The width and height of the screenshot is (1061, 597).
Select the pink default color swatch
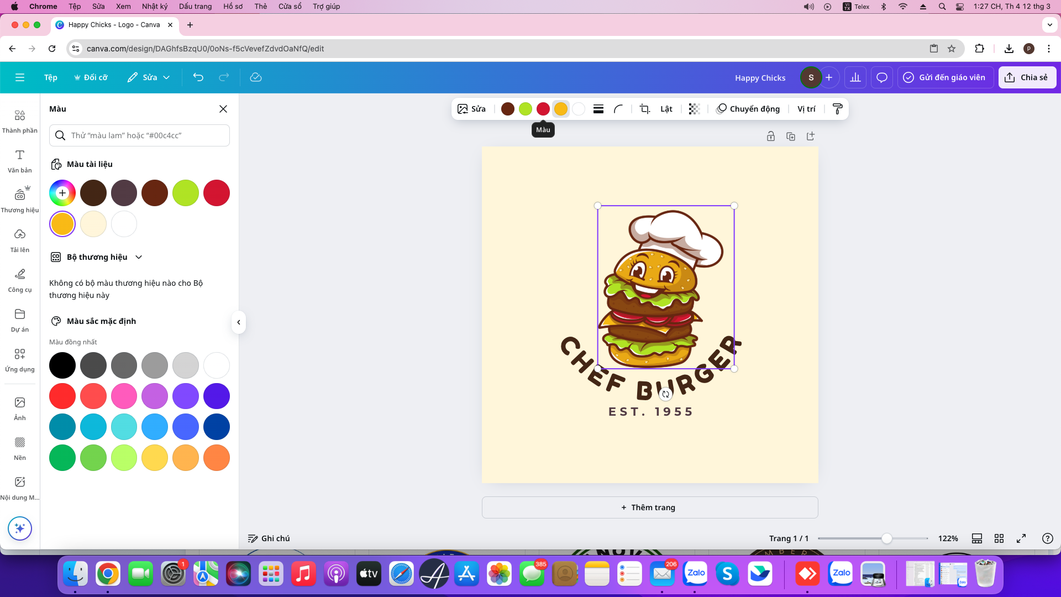[x=124, y=396]
